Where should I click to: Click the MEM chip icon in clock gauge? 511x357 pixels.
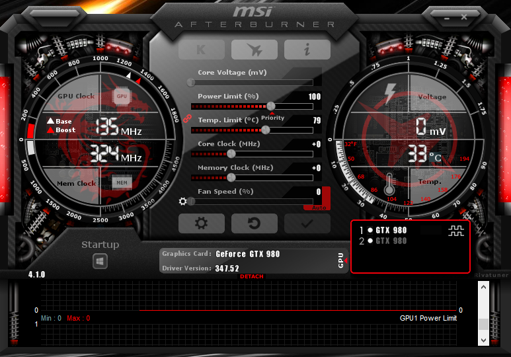click(122, 182)
